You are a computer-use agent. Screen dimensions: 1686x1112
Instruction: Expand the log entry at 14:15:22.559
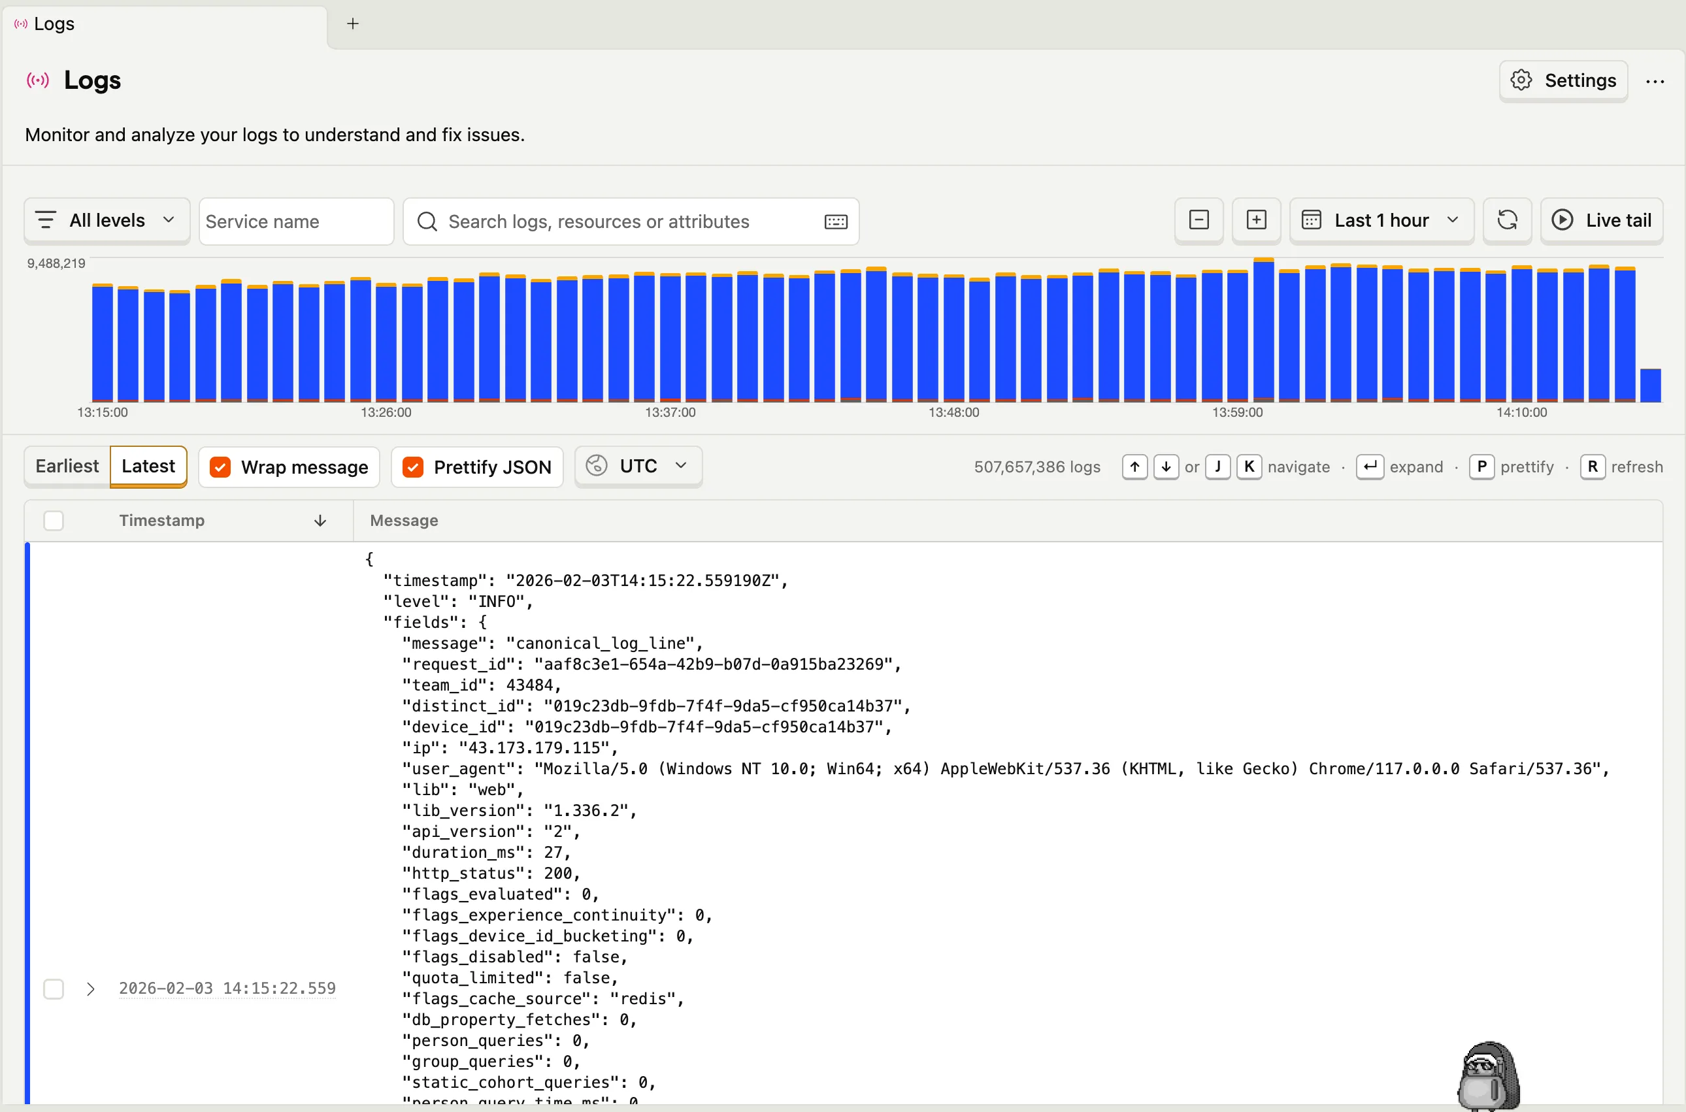[91, 988]
